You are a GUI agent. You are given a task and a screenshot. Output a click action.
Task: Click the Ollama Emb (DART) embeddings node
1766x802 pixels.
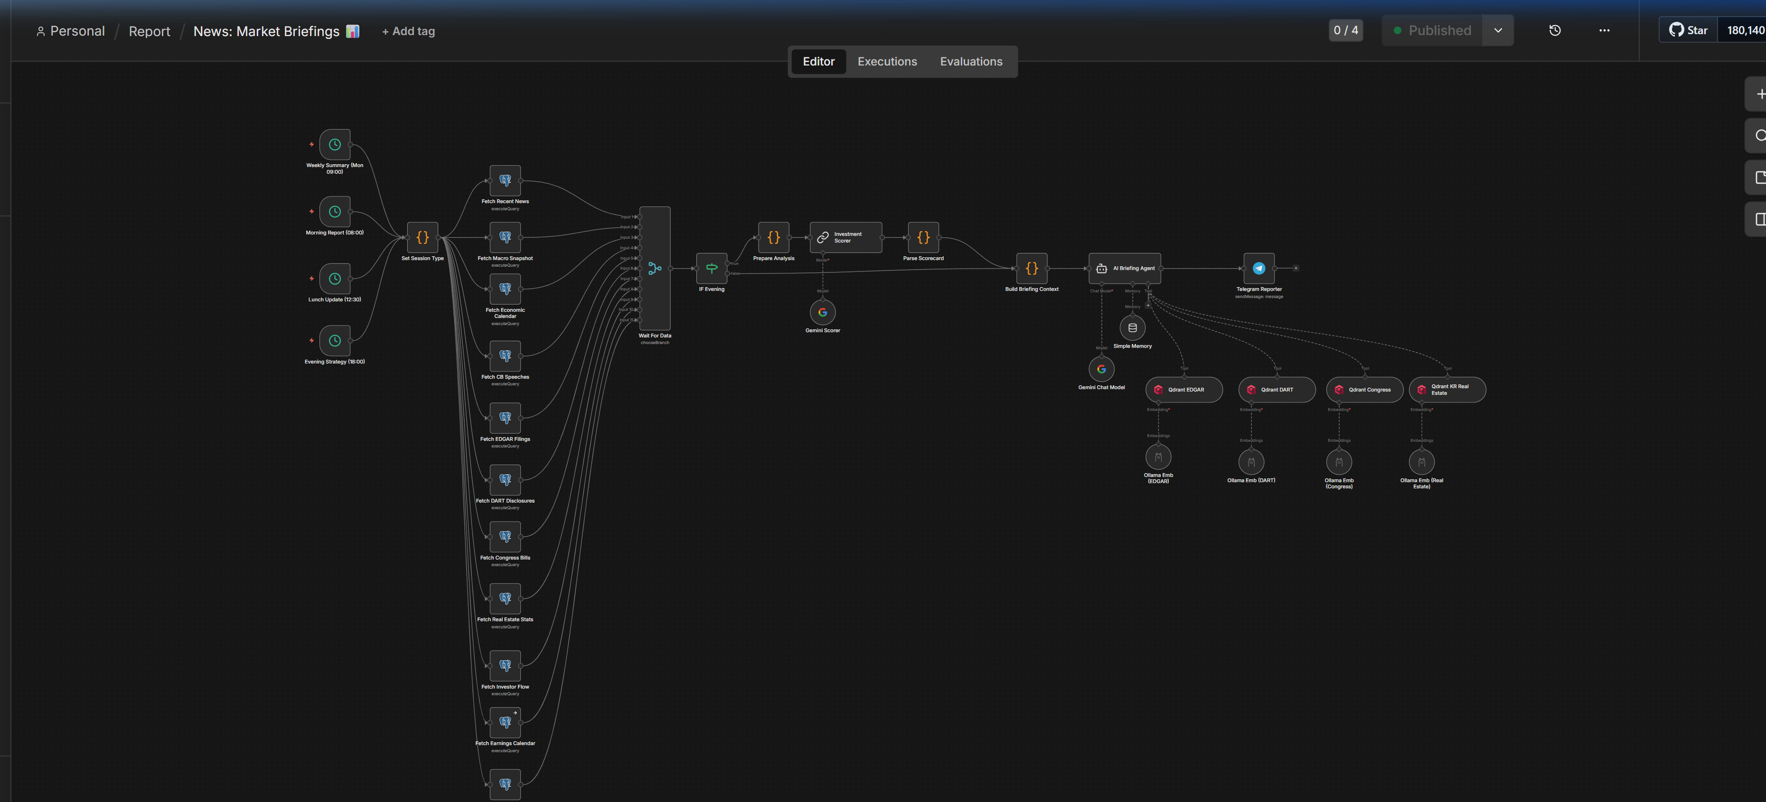point(1251,462)
